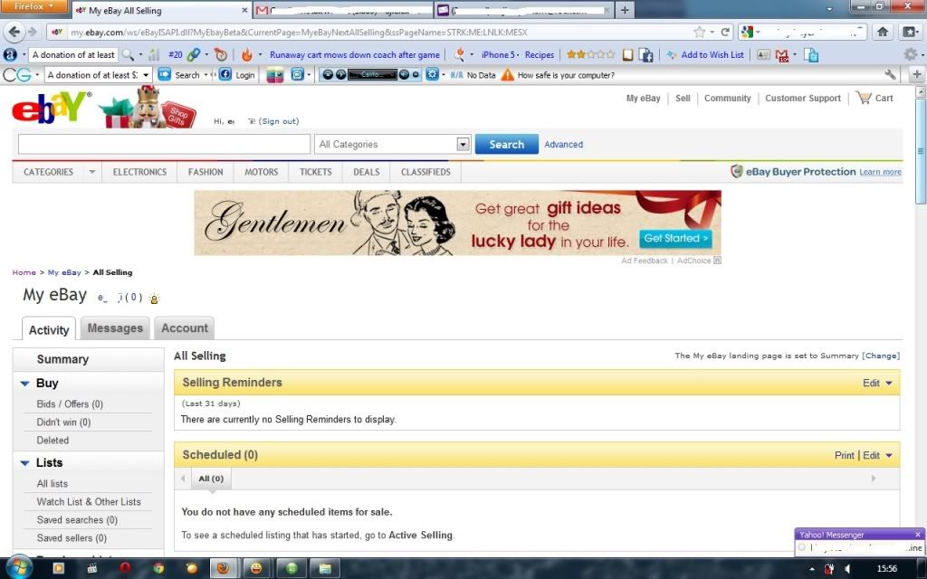Expand the toolbar donation search combo box
Screen dimensions: 927x579
pyautogui.click(x=146, y=75)
